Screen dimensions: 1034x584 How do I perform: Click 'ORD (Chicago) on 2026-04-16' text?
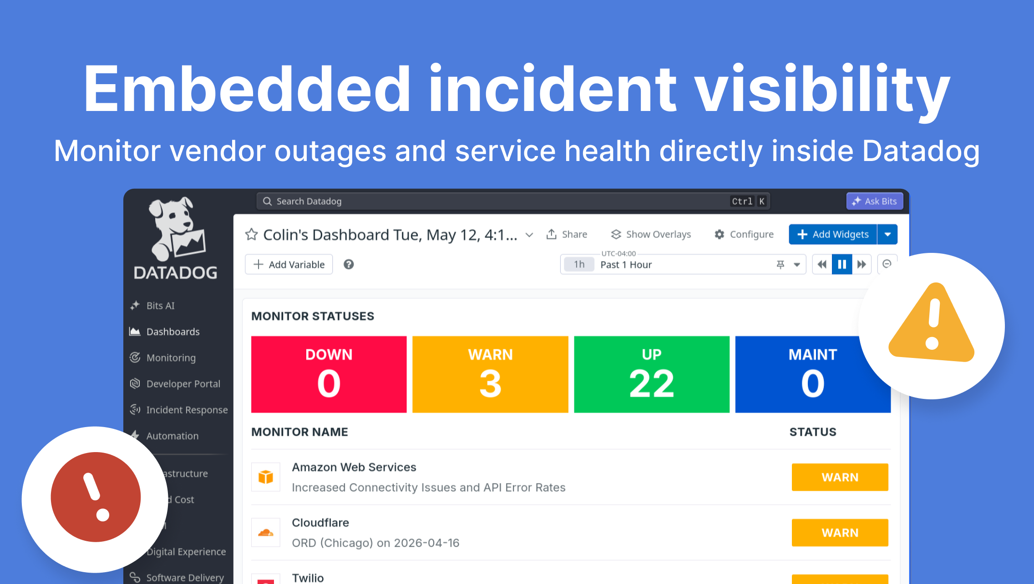[x=375, y=543]
